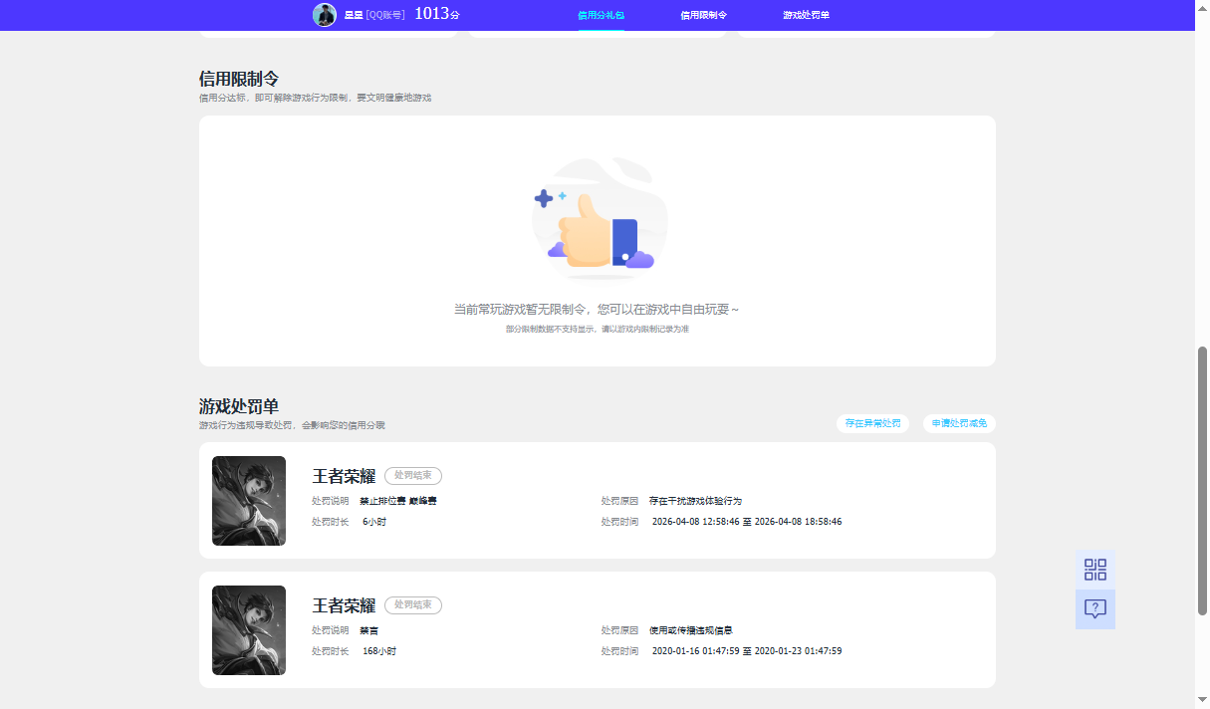Viewport: 1210px width, 709px height.
Task: Switch to the 游戏处罚单 tab
Action: 807,15
